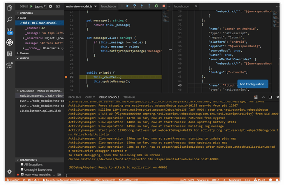Screen dimensions: 284x185
Task: Open the debug console via terminal icon
Action: pos(58,6)
